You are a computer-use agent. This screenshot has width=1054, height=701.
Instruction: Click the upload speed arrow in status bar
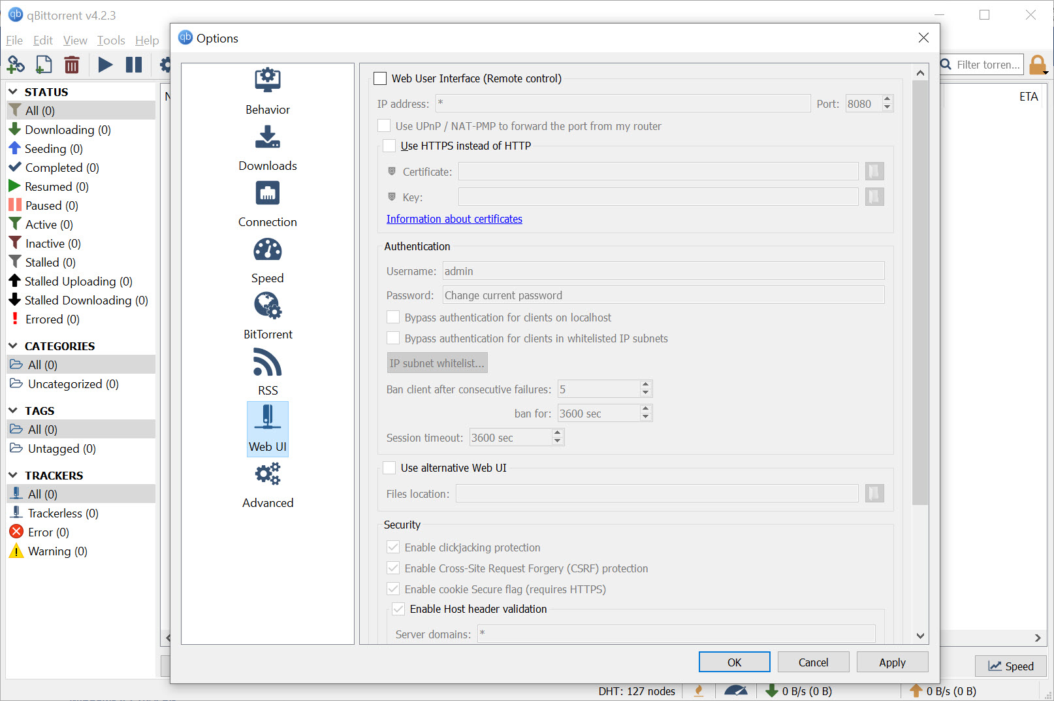[916, 691]
